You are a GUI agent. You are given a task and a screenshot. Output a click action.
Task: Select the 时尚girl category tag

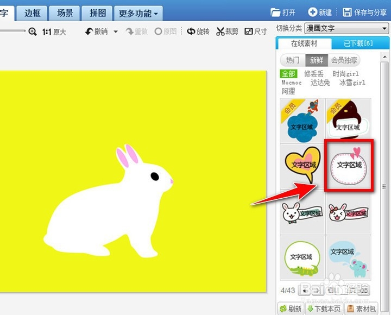pos(345,74)
